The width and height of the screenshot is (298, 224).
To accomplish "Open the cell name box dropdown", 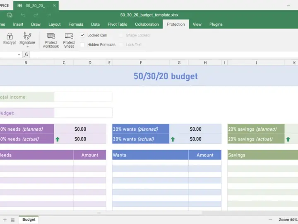I will click(x=19, y=55).
